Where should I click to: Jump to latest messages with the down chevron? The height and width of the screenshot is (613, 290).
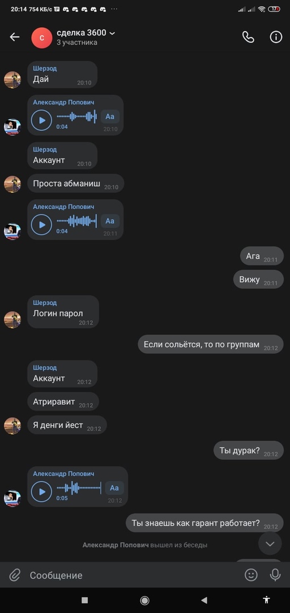(x=270, y=543)
